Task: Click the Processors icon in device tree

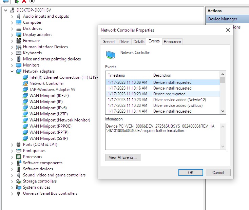Action: coord(19,157)
